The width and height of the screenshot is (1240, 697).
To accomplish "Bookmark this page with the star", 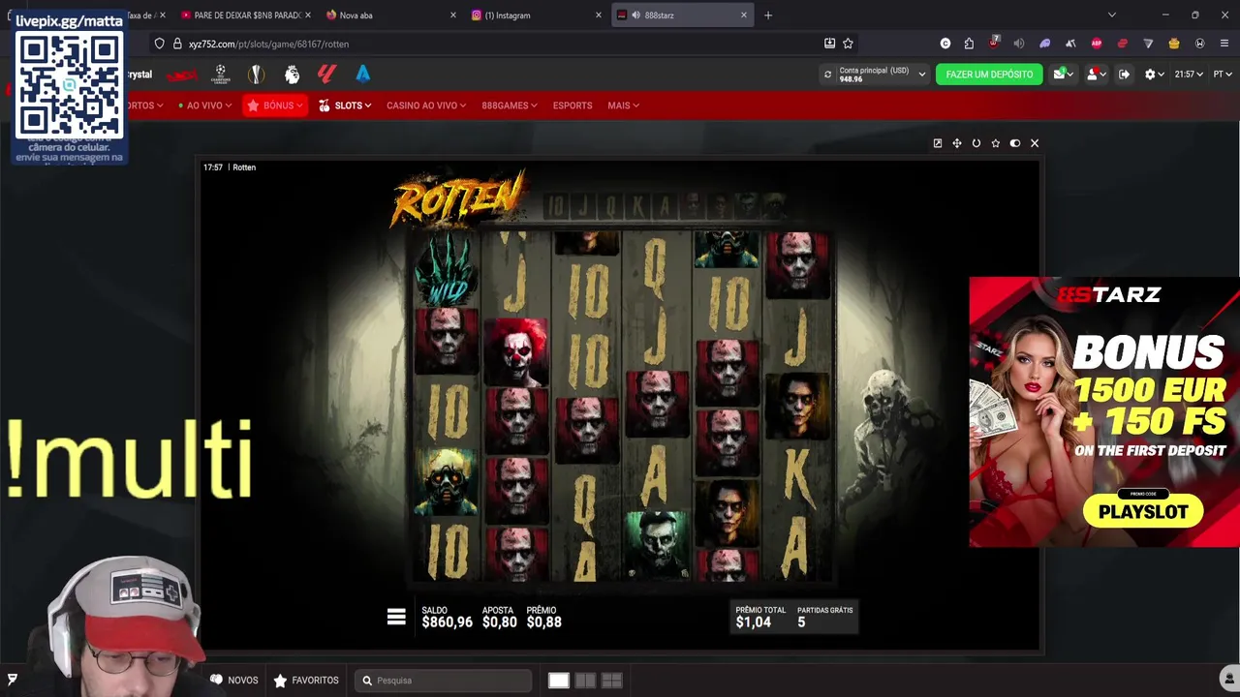I will 848,44.
